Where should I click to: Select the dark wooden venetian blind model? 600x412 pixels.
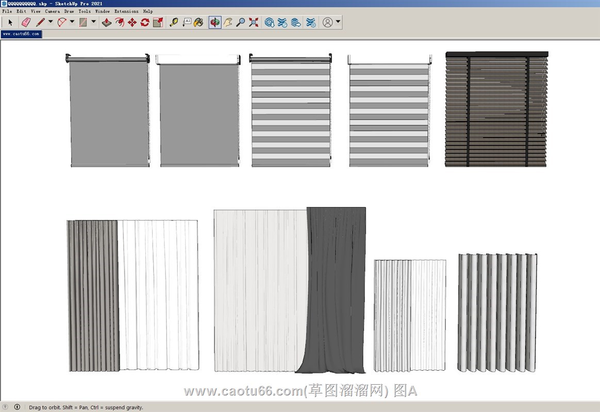point(496,109)
